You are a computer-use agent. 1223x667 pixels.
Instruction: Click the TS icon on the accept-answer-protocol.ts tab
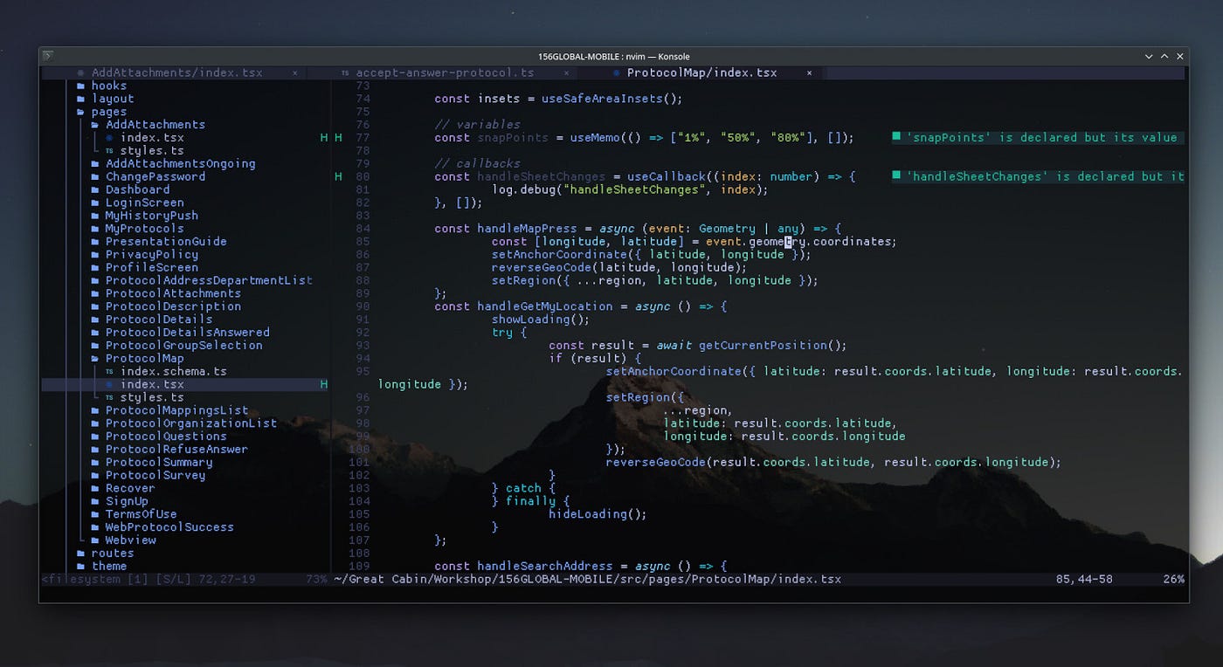click(x=343, y=72)
